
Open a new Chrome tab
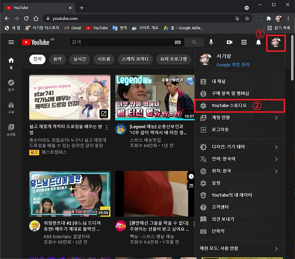click(81, 8)
